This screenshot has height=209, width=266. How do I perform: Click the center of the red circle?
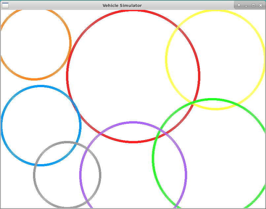coord(133,76)
